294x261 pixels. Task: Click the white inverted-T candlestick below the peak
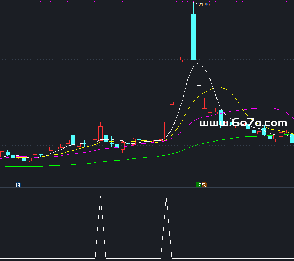tap(199, 83)
